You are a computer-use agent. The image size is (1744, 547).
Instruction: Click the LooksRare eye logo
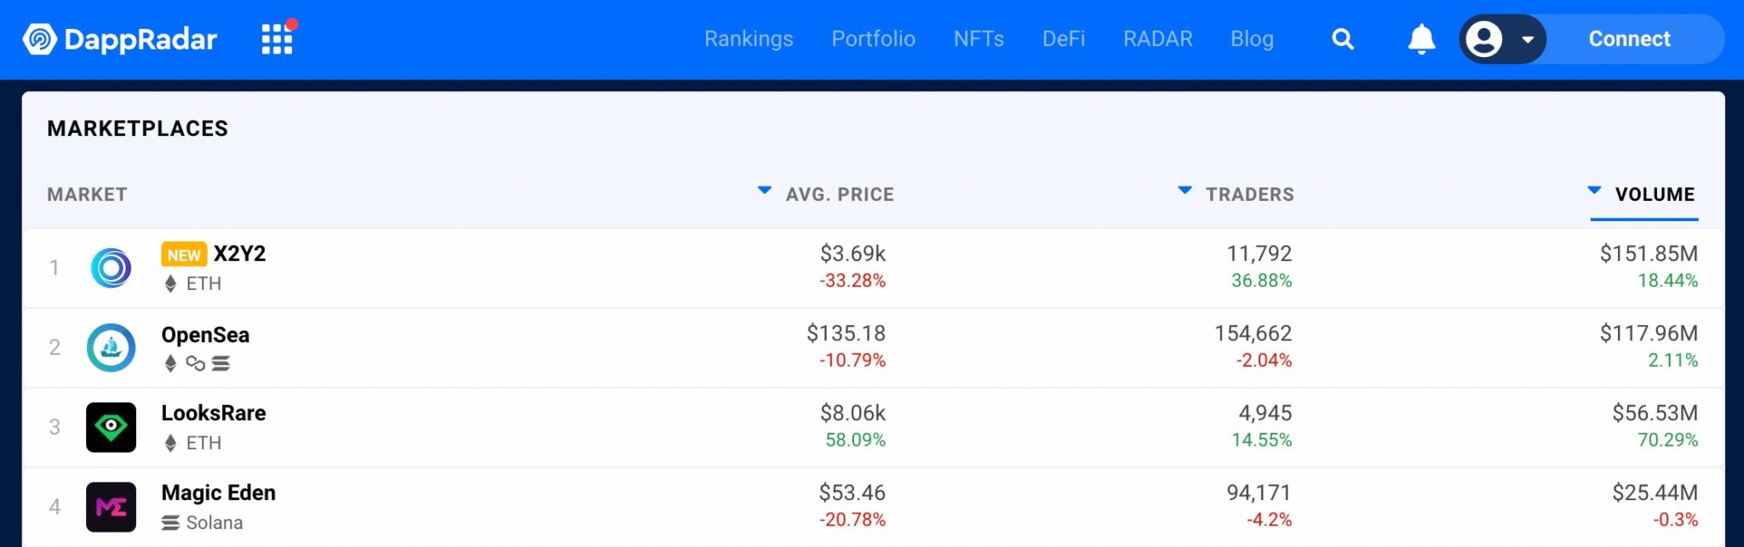112,427
